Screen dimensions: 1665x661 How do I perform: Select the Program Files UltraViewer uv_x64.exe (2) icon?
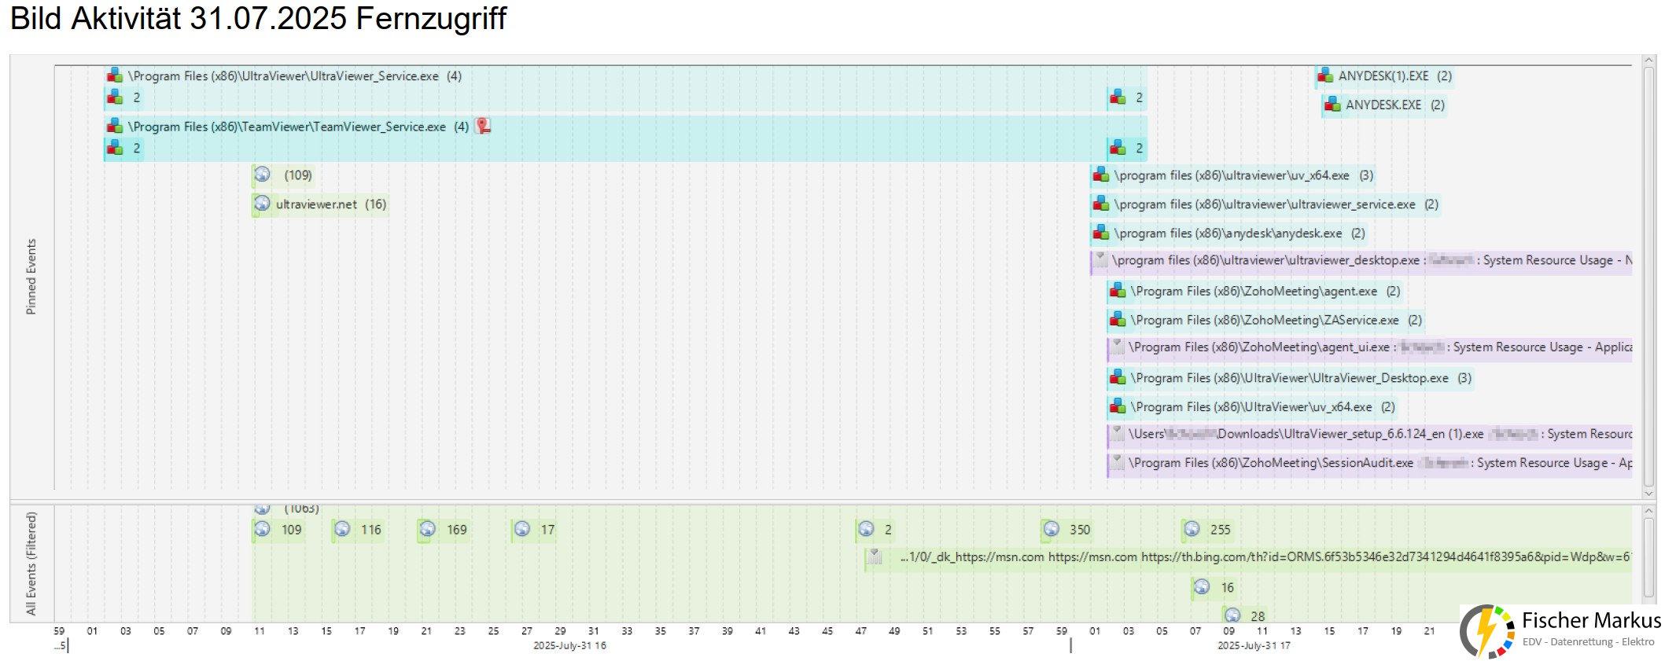tap(1118, 406)
